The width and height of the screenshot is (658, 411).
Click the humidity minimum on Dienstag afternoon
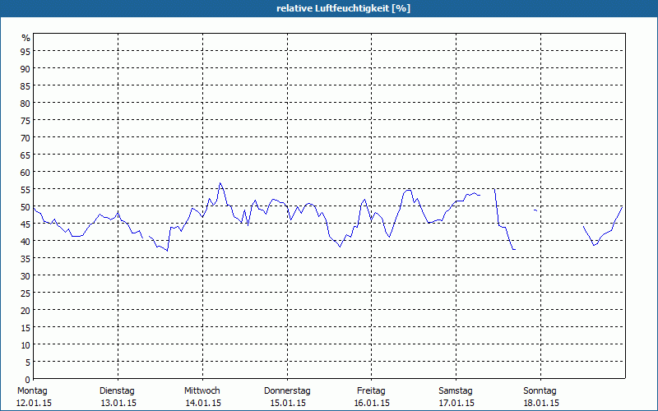point(167,251)
